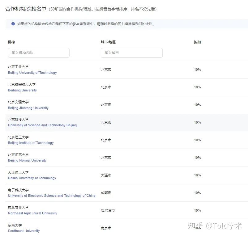This screenshot has width=248, height=236.
Task: Click 大连市 city cell
Action: pyautogui.click(x=106, y=175)
